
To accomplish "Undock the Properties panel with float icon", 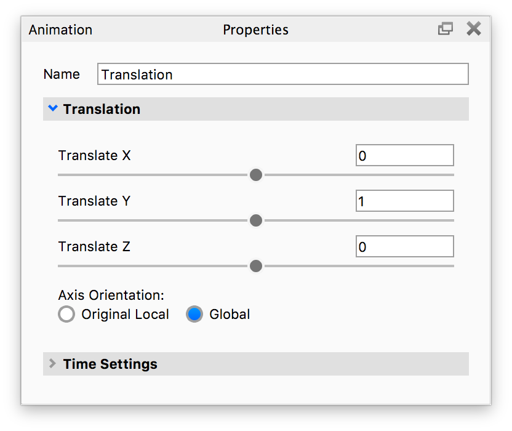I will coord(445,29).
